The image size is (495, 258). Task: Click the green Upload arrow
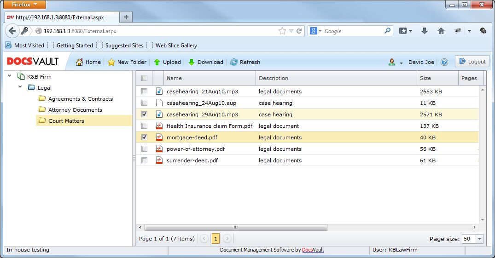[157, 62]
